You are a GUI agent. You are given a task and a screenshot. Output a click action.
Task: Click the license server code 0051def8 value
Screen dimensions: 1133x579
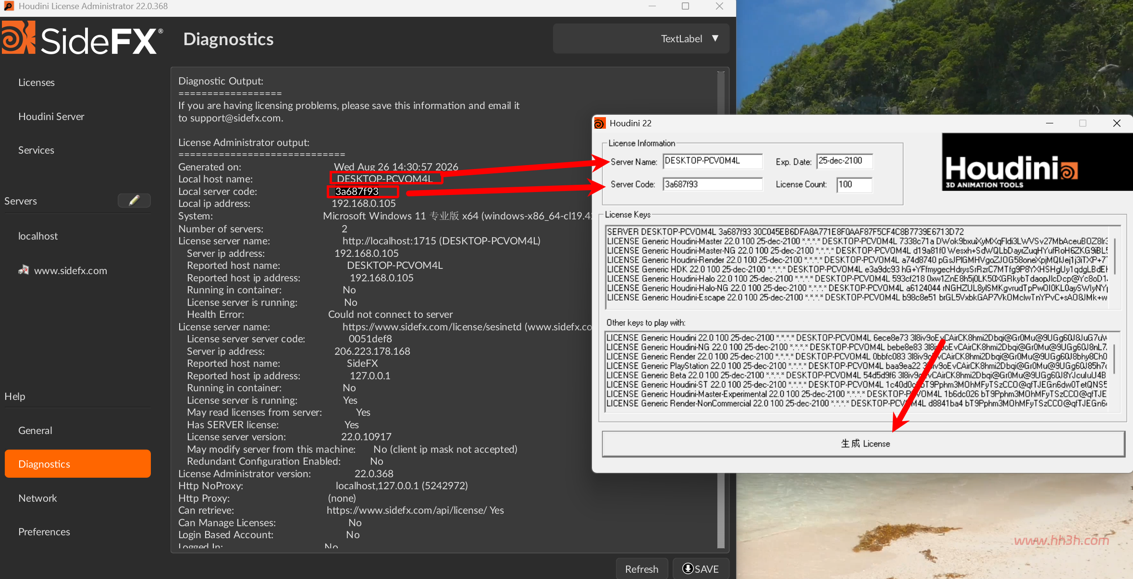[x=370, y=339]
